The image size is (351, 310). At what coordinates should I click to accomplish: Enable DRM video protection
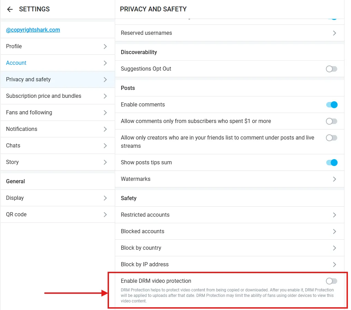331,281
